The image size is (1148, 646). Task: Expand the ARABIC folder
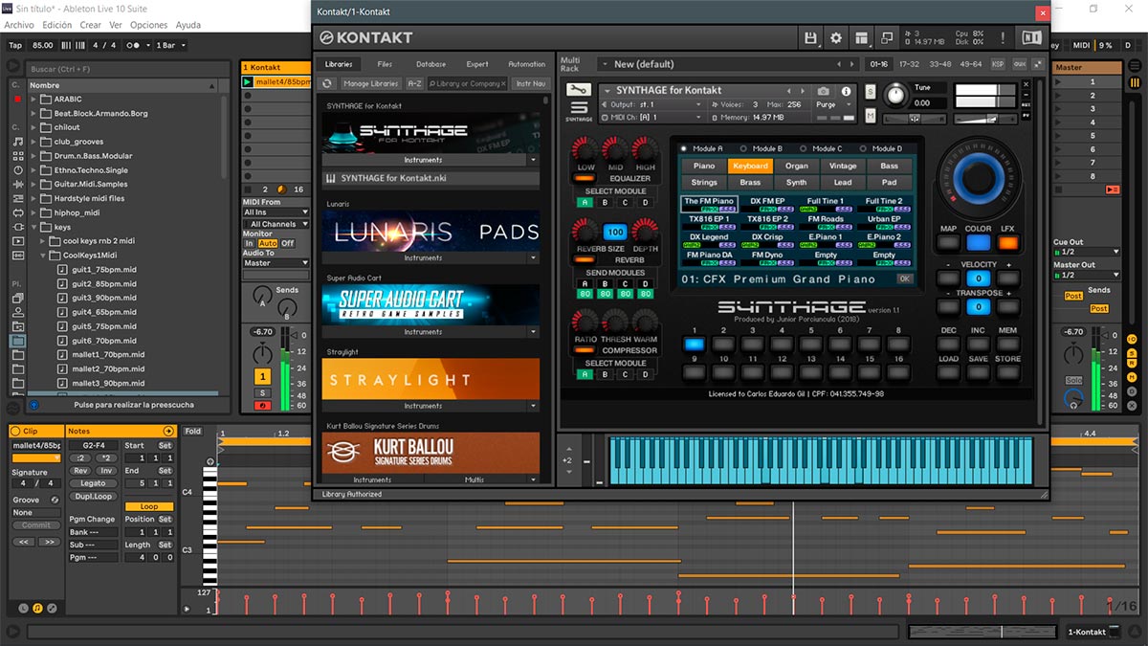point(33,99)
